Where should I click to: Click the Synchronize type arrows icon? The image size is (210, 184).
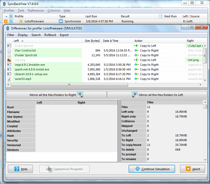coord(61,21)
